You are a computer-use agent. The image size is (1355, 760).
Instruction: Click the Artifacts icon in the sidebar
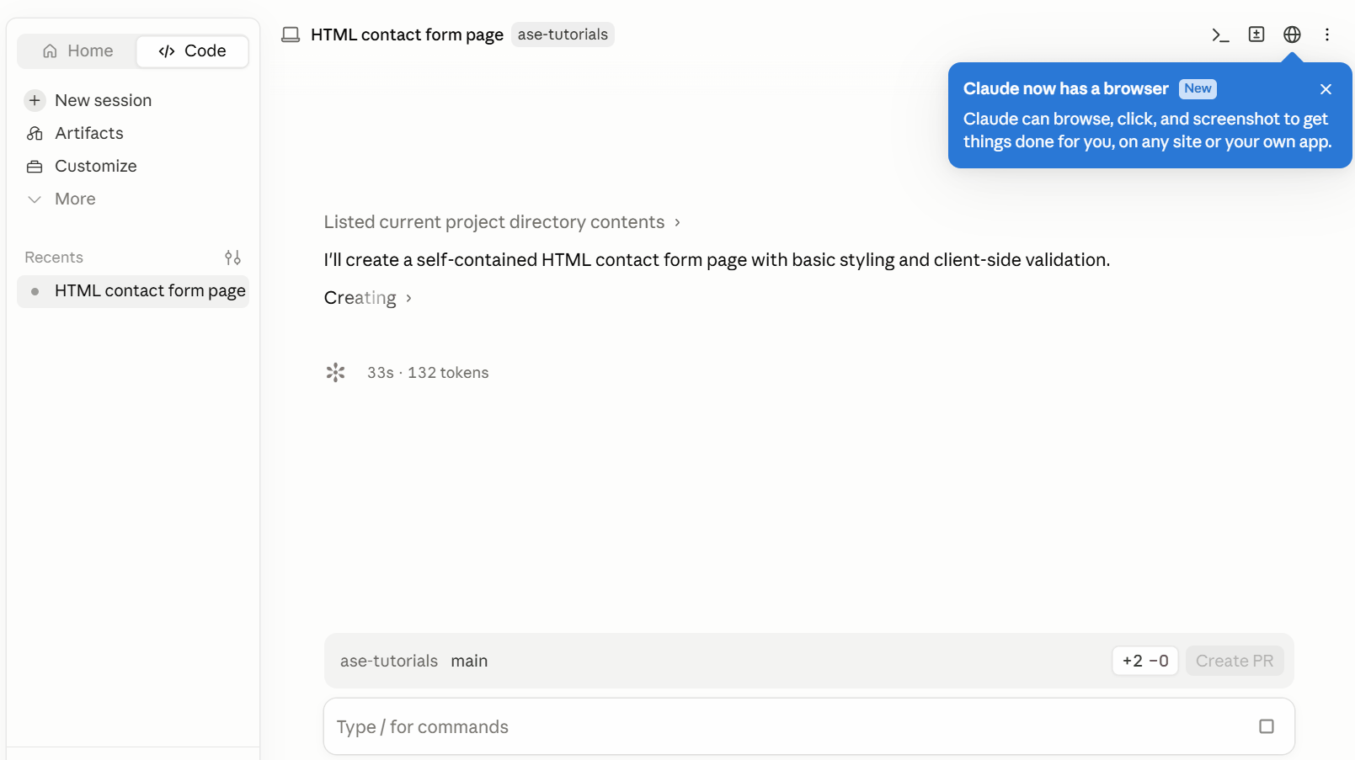(x=35, y=133)
